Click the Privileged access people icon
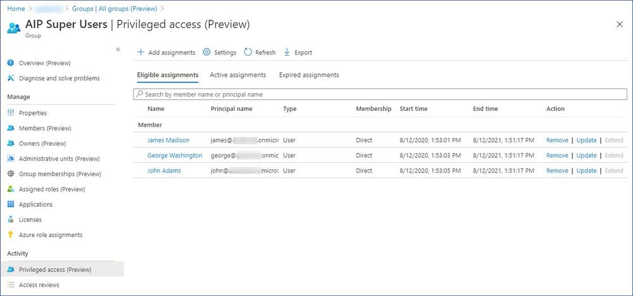633x296 pixels. click(x=11, y=269)
